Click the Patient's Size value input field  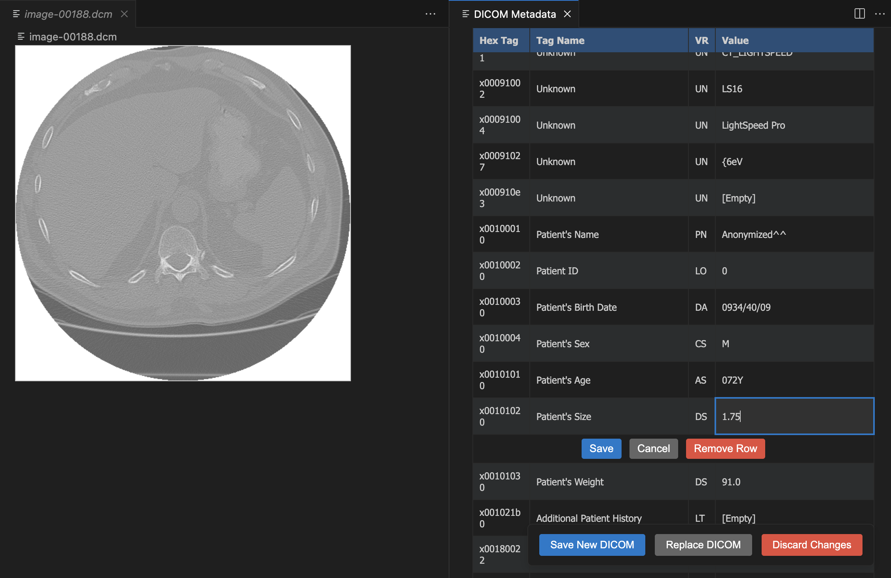(x=794, y=416)
